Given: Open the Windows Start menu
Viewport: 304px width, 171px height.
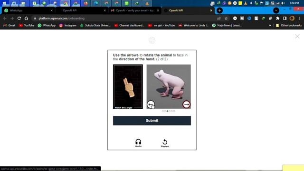Looking at the screenshot, I should pos(4,3).
